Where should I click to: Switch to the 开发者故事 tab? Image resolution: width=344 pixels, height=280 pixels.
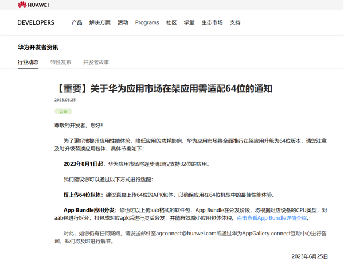pos(96,63)
